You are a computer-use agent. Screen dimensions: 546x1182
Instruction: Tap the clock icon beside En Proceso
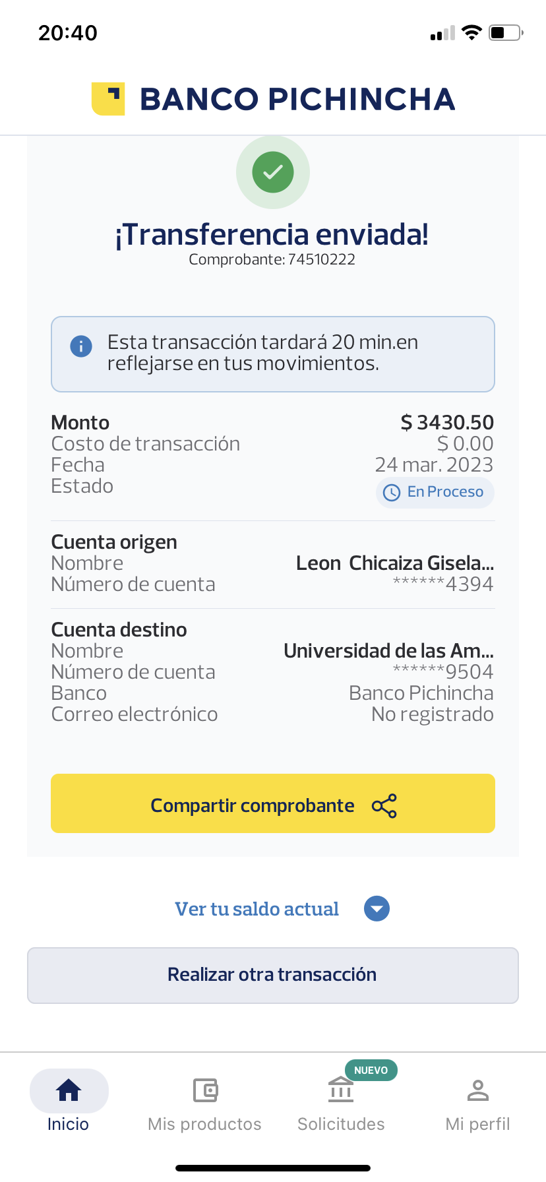tap(392, 492)
